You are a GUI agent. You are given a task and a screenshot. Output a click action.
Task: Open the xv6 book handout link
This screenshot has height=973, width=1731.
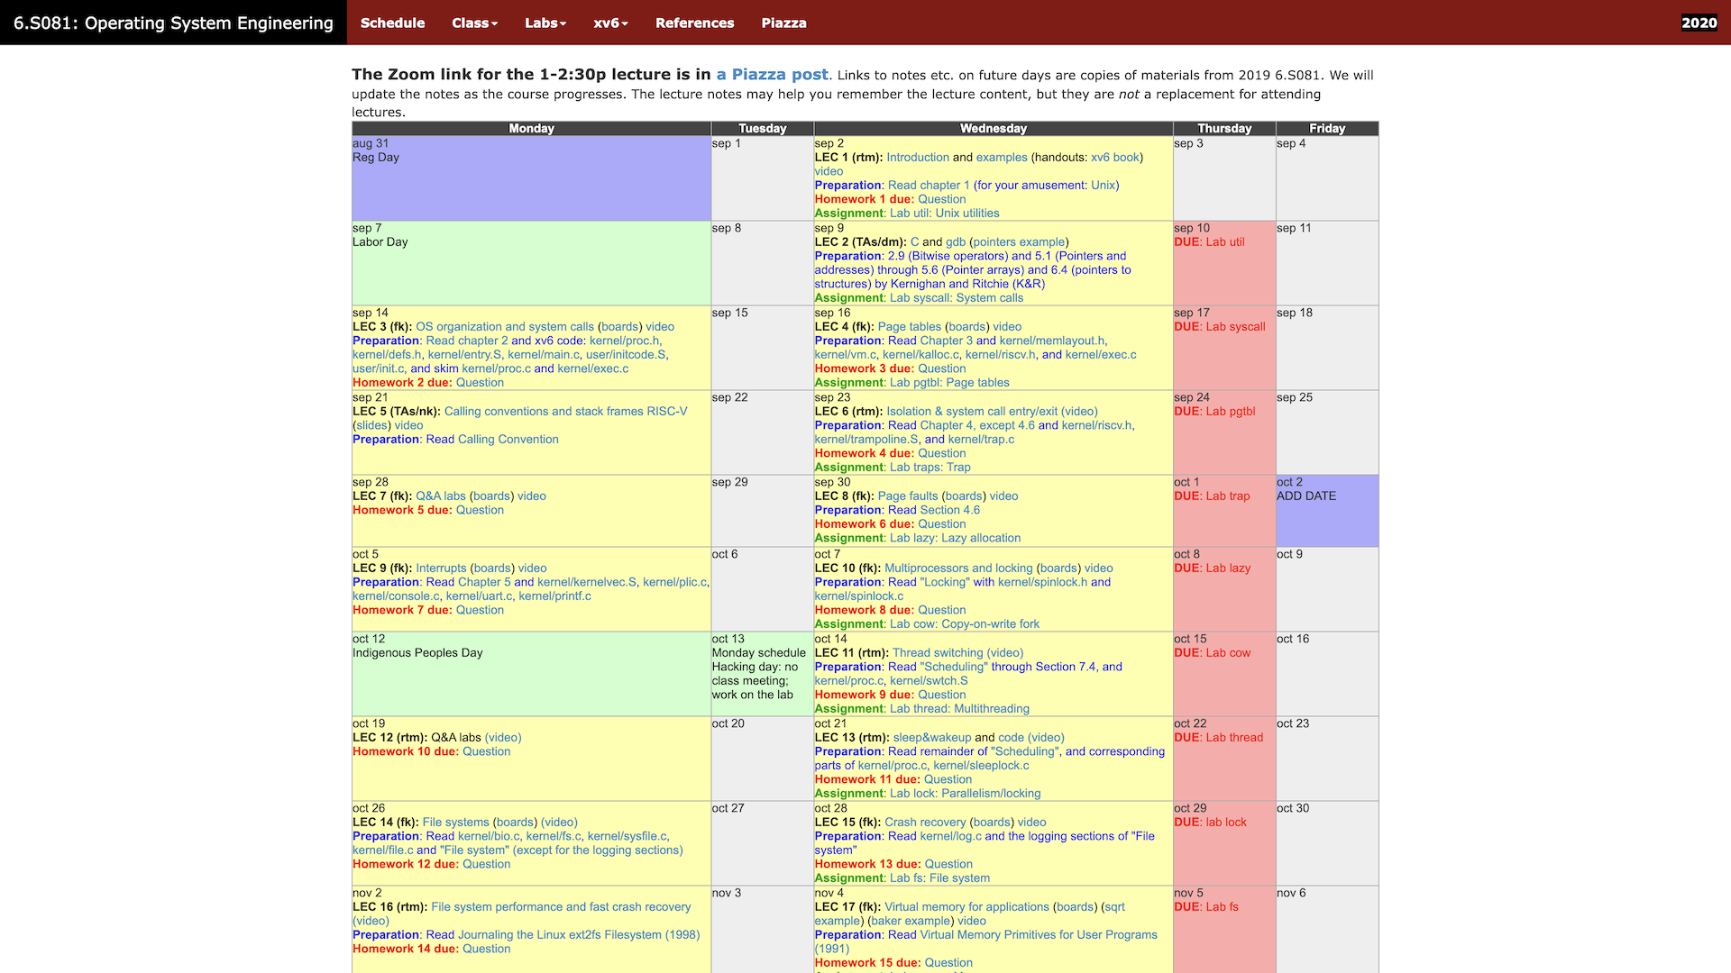click(1115, 157)
